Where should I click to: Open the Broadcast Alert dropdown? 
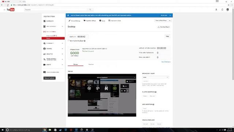pos(155,77)
